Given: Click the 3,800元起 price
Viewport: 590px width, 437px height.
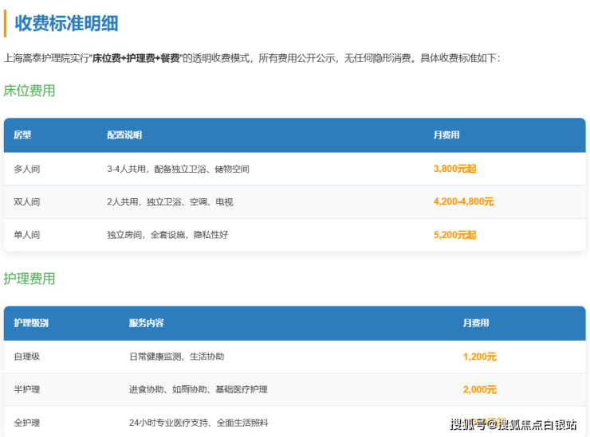Looking at the screenshot, I should 454,169.
